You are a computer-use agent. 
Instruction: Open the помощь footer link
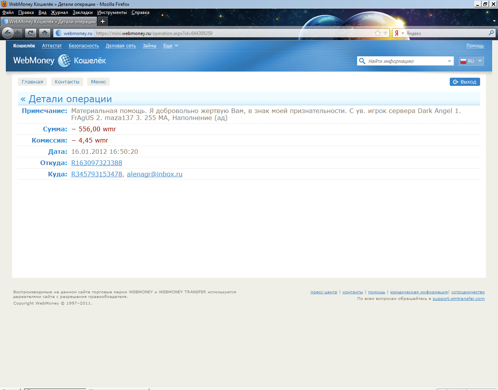(x=377, y=292)
